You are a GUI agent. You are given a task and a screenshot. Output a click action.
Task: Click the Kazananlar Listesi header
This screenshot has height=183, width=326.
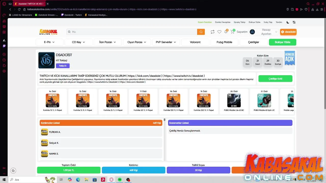tap(230, 123)
